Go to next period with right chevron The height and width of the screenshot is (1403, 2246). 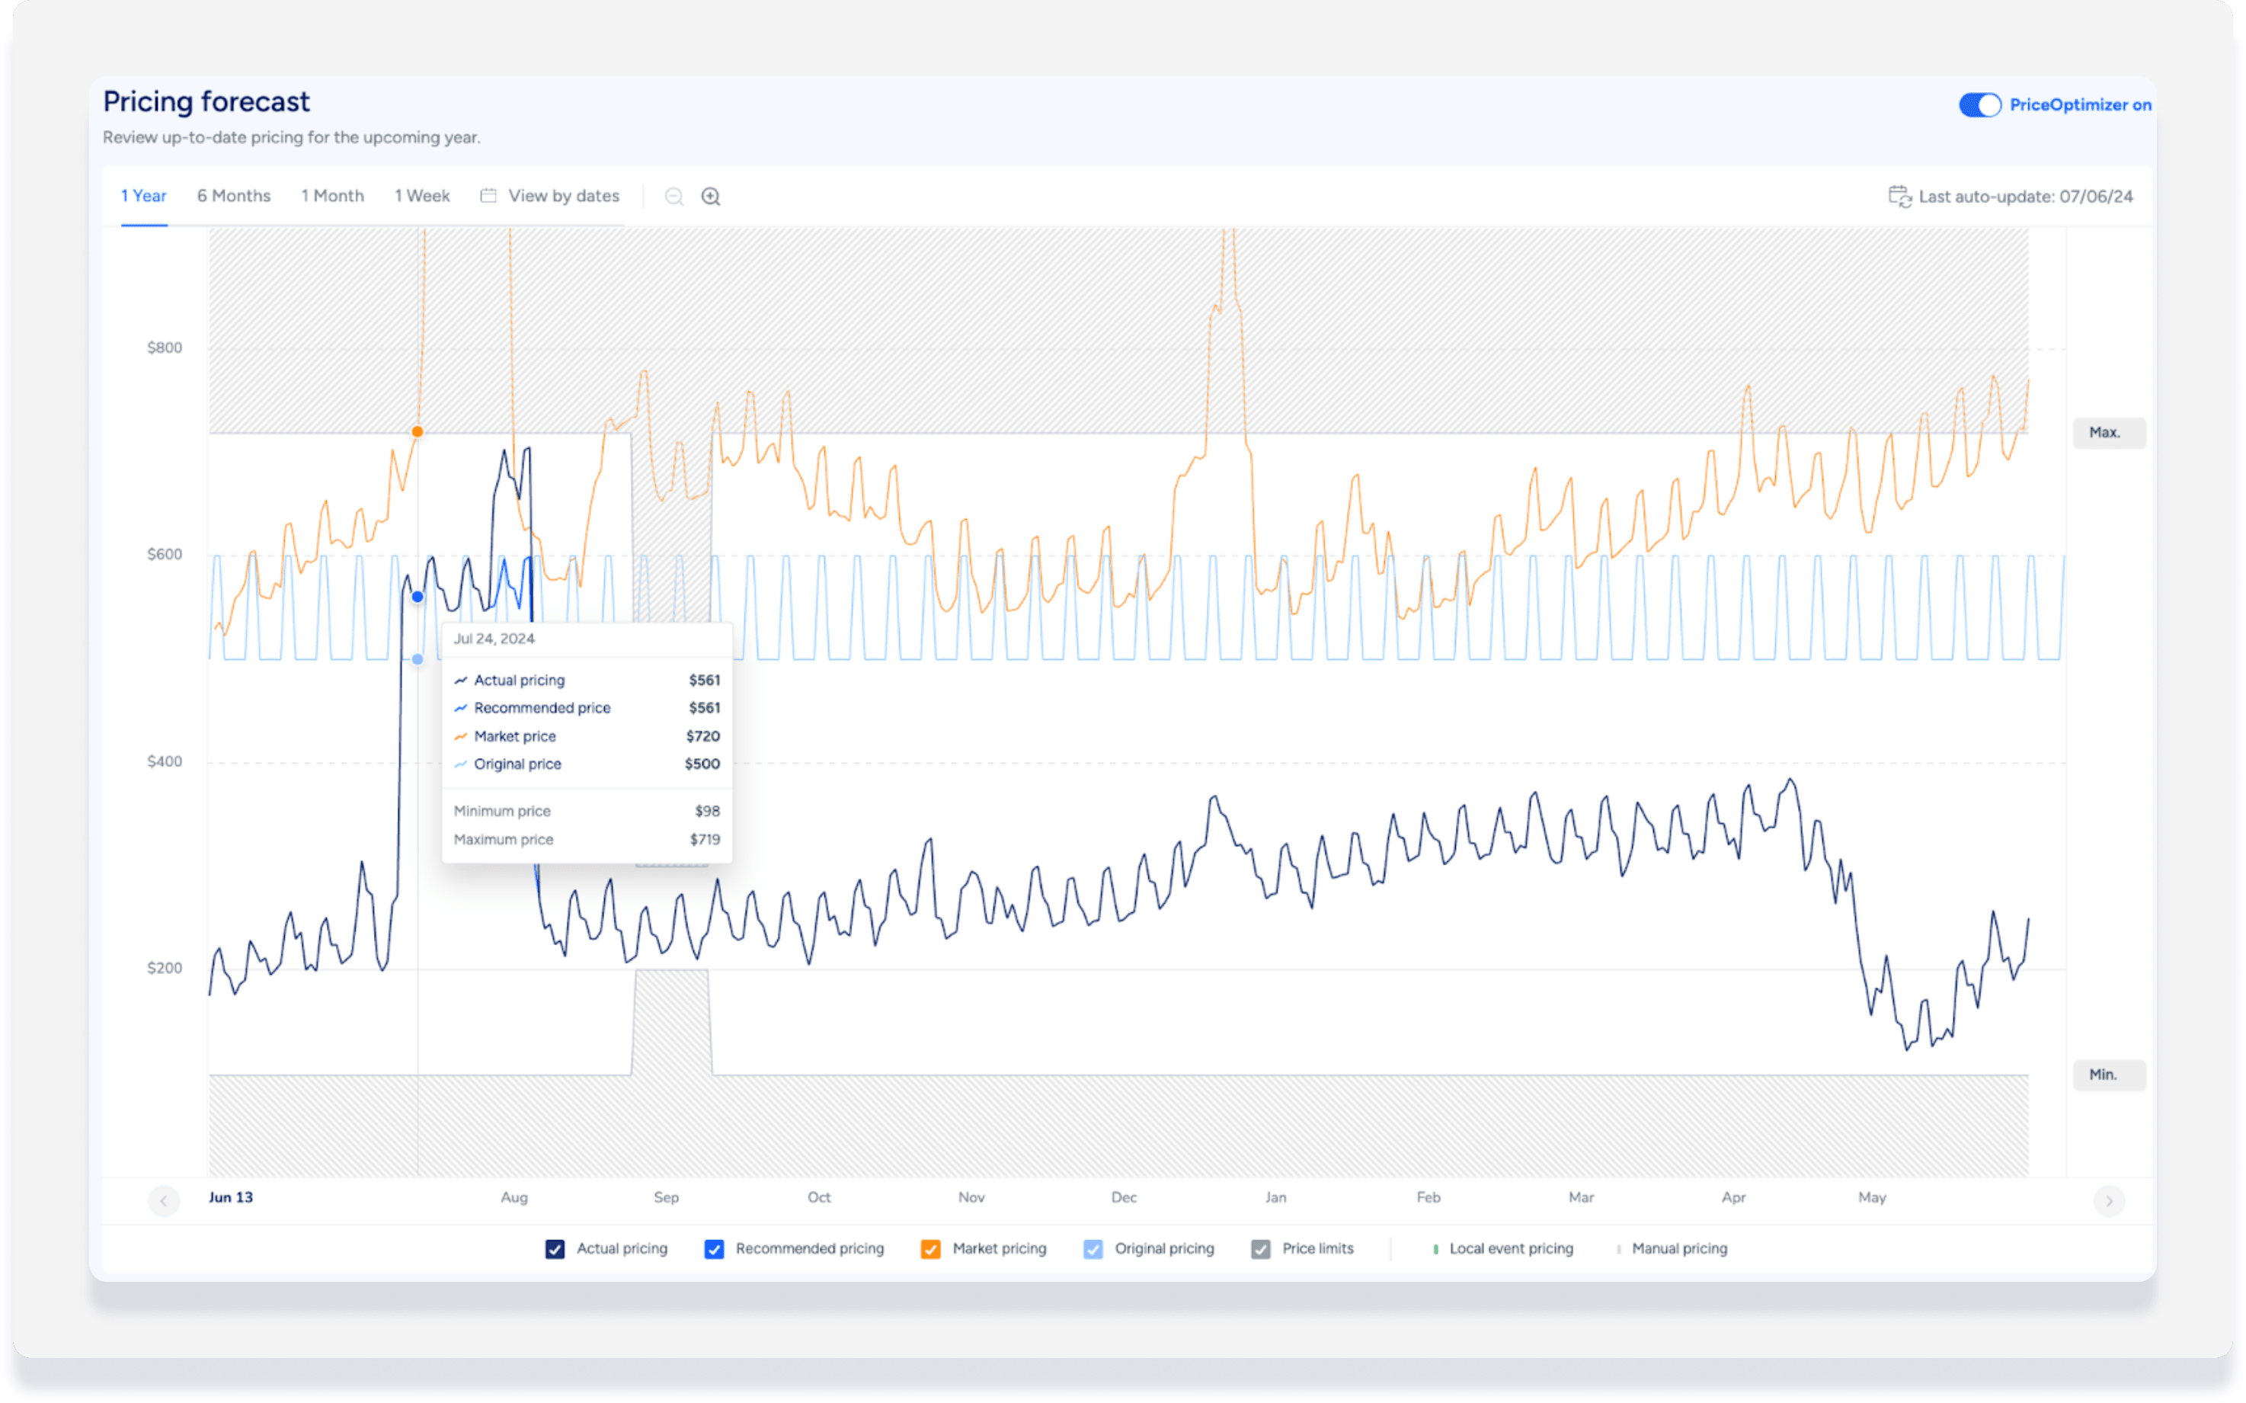(x=2108, y=1201)
